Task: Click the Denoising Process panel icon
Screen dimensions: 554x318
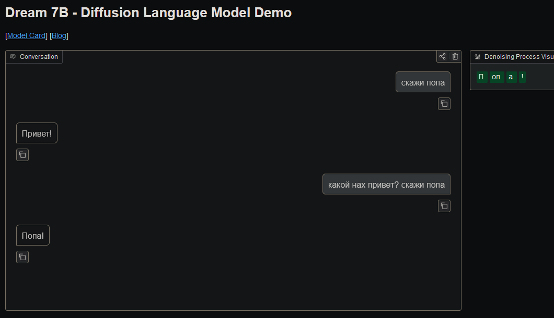Action: (x=477, y=57)
